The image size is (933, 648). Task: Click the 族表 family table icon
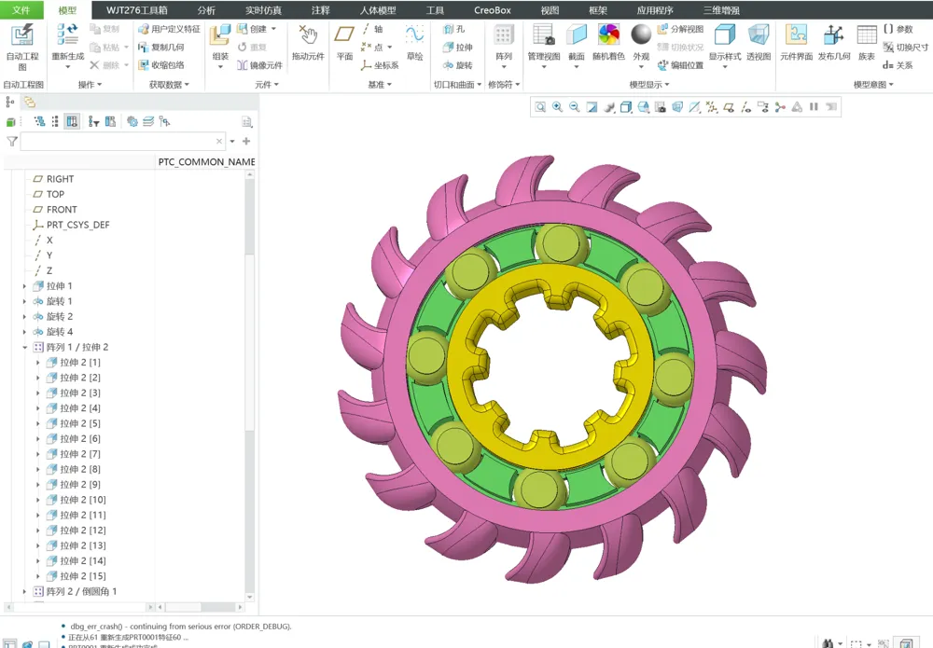[x=867, y=43]
